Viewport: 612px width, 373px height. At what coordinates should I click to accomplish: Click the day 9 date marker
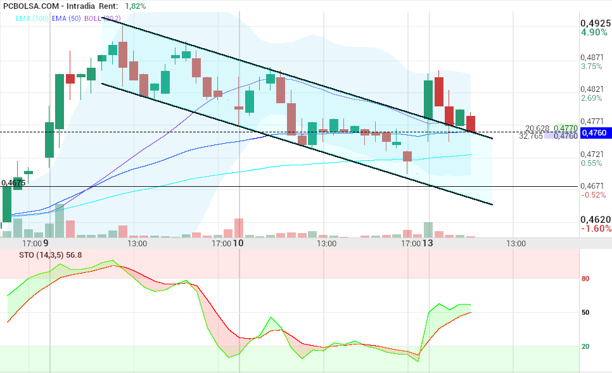[x=46, y=243]
